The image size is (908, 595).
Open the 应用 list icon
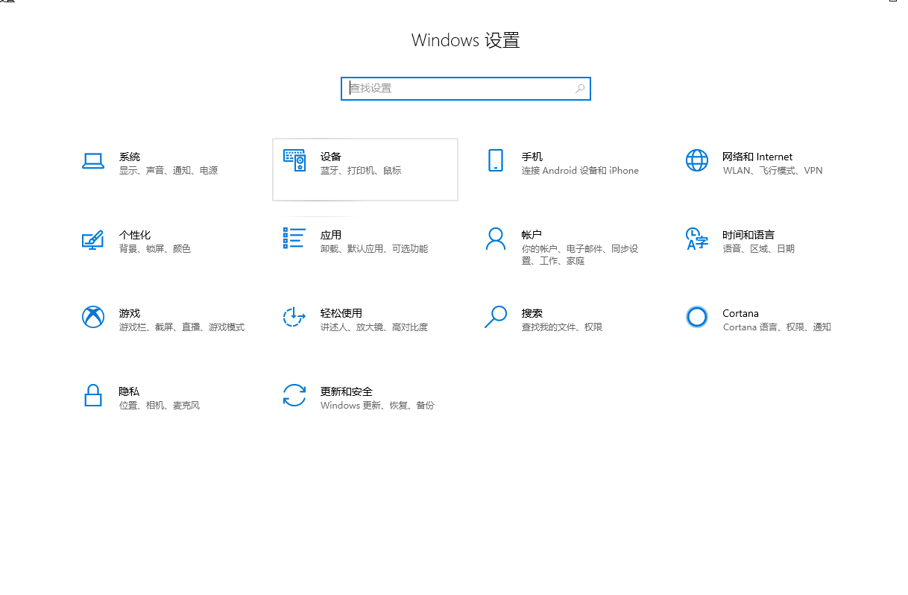(x=294, y=239)
